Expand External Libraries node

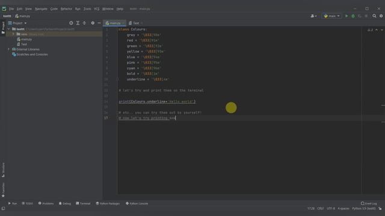tap(9, 49)
